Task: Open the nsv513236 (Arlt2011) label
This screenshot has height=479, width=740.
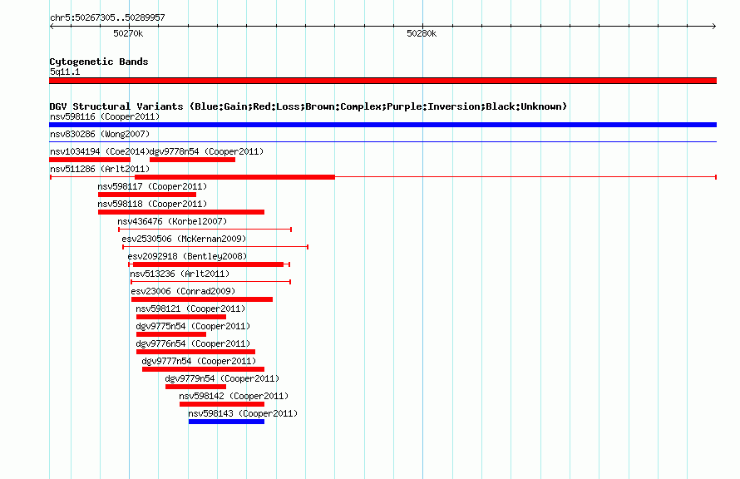Action: click(180, 274)
